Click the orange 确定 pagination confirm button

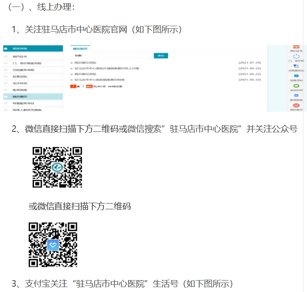pos(89,86)
